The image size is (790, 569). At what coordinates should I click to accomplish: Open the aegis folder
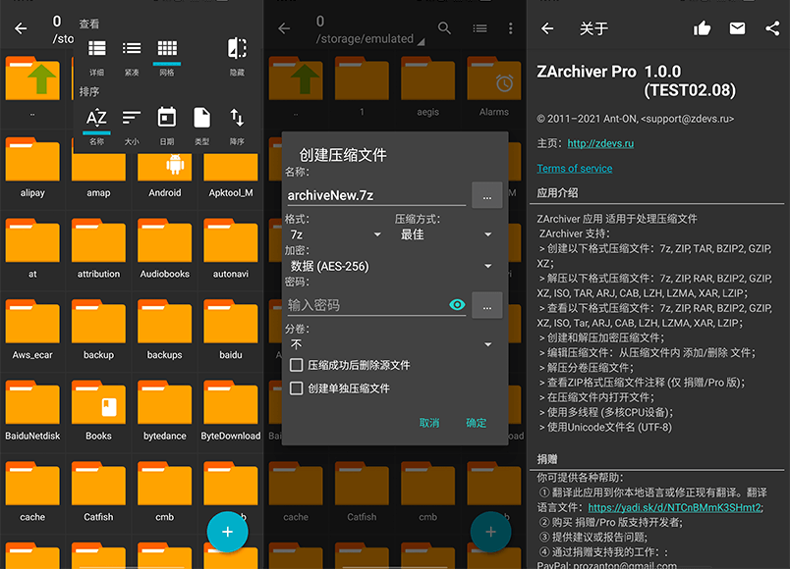(427, 86)
